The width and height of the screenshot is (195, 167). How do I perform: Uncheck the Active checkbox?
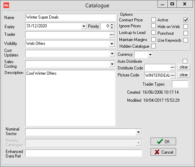186,20
